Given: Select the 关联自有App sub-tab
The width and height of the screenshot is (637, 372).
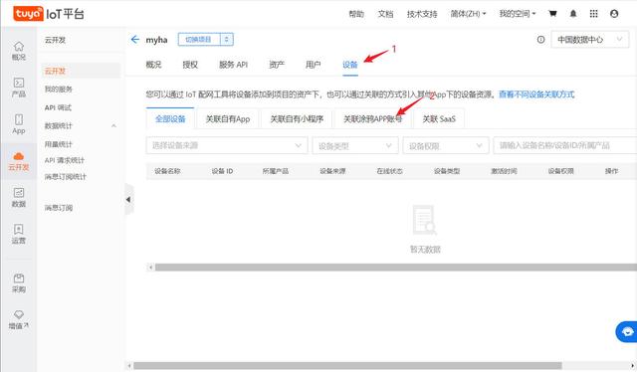Looking at the screenshot, I should tap(228, 118).
